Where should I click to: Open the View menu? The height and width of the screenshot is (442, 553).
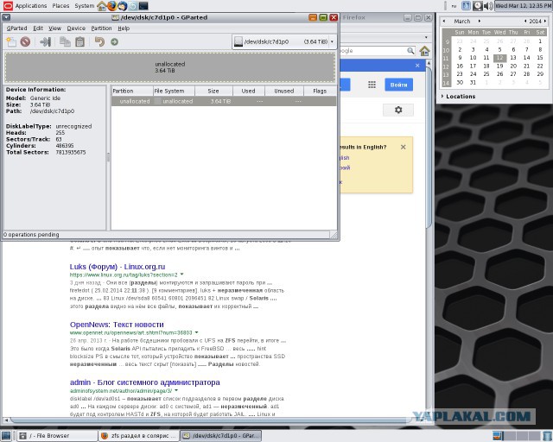54,28
